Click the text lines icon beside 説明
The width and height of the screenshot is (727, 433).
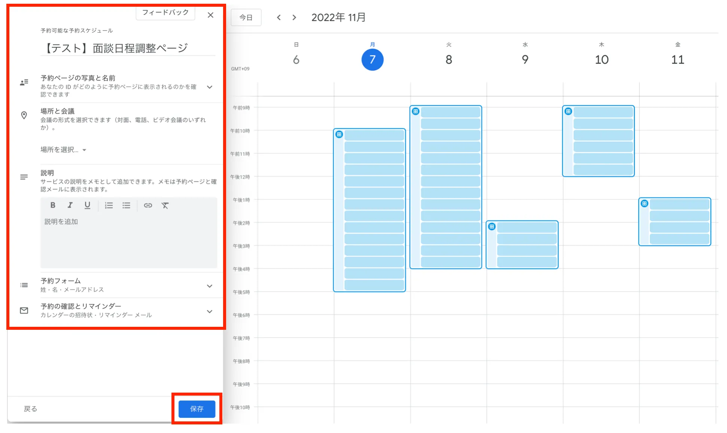click(24, 177)
